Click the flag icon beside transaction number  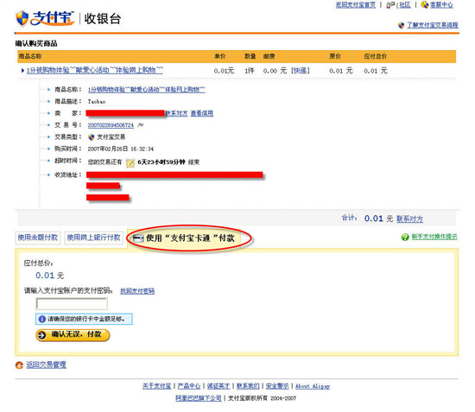pos(140,125)
